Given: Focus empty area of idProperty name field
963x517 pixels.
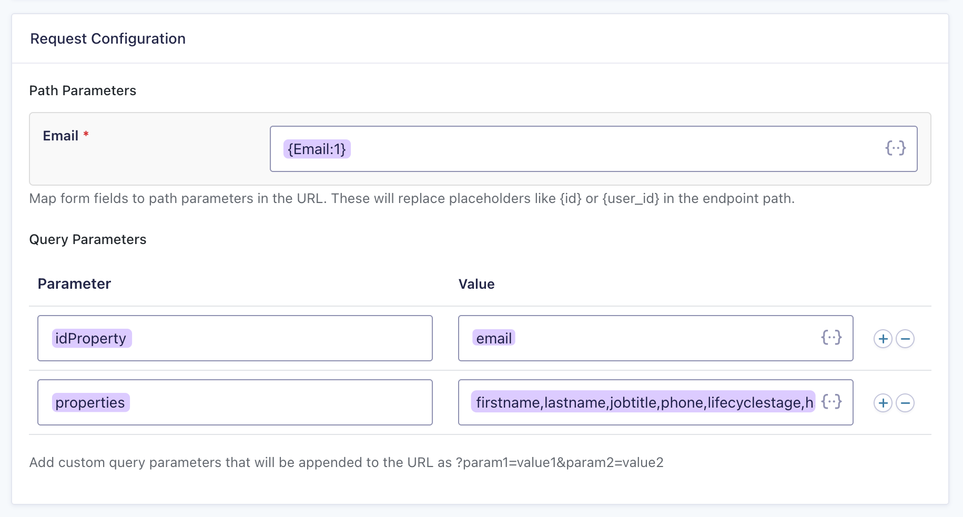Looking at the screenshot, I should (279, 338).
